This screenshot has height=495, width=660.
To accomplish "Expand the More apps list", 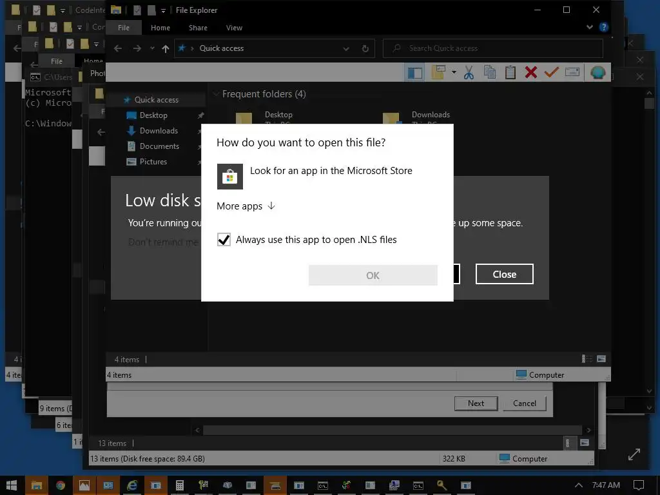I will 246,206.
